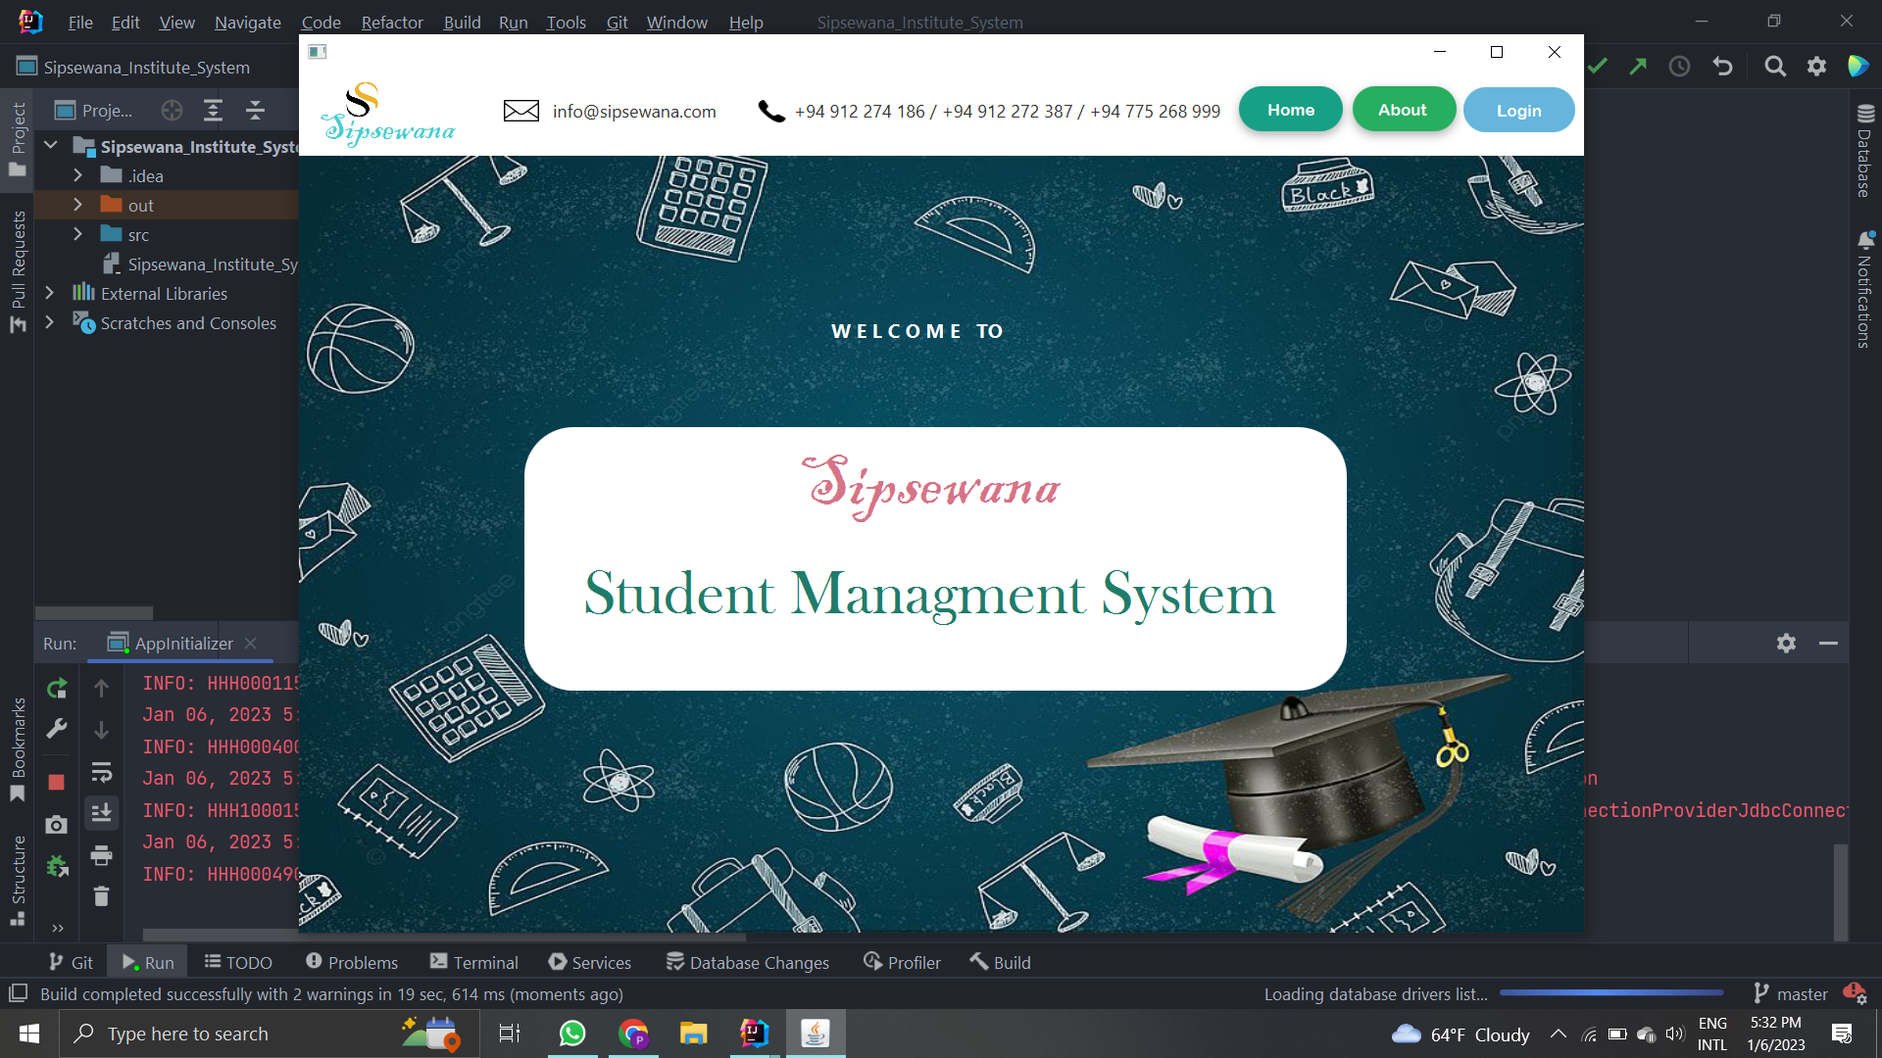The image size is (1882, 1058).
Task: Open WhatsApp from the taskbar
Action: click(x=571, y=1034)
